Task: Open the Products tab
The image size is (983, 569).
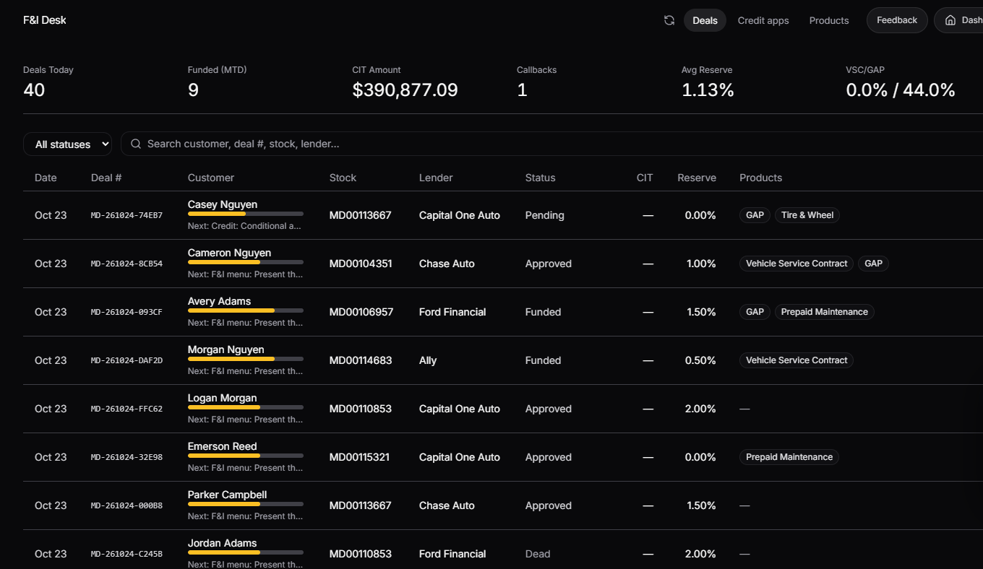Action: (829, 20)
